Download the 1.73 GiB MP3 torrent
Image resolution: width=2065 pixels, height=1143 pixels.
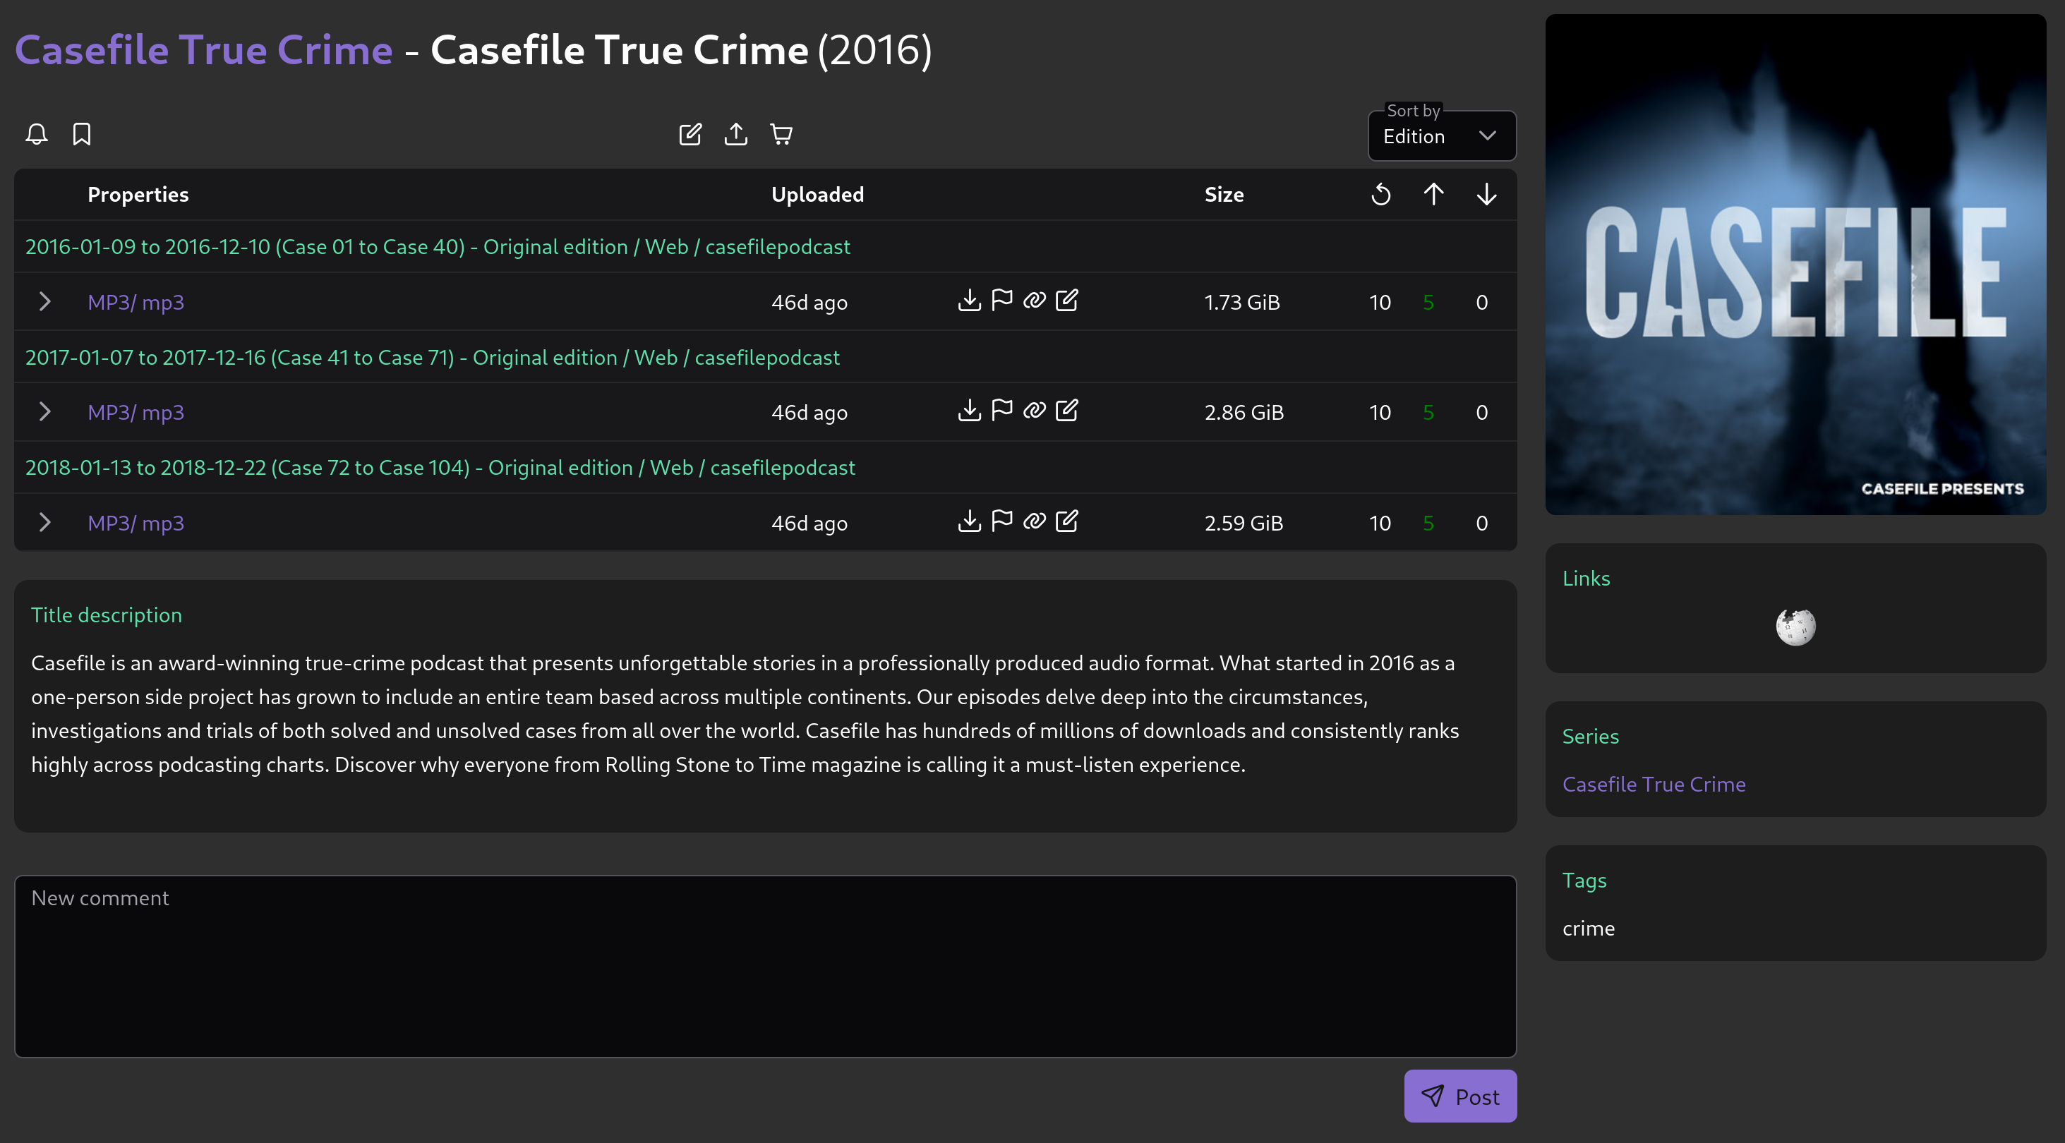969,301
